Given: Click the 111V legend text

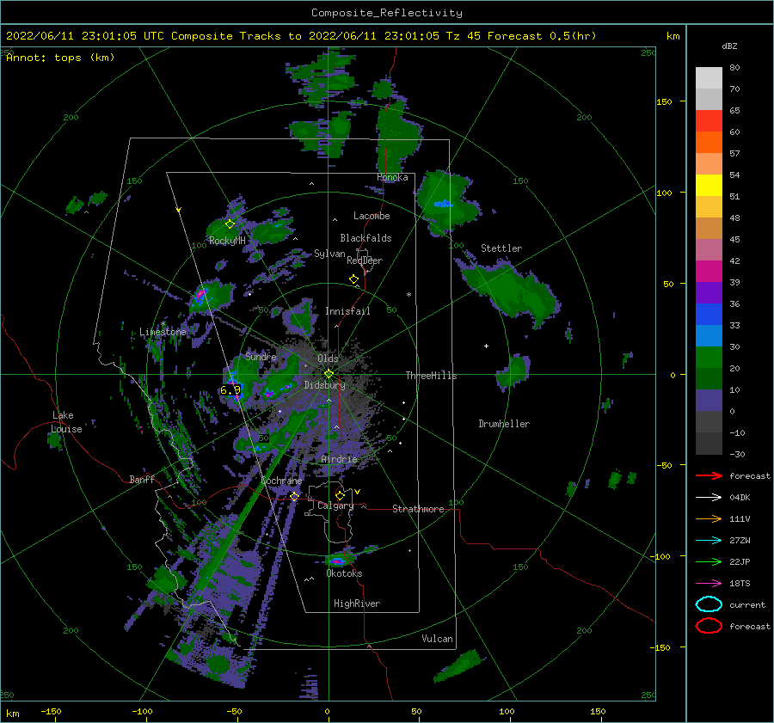Looking at the screenshot, I should click(740, 518).
